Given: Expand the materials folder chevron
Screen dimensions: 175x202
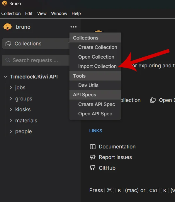Looking at the screenshot, I should (11, 121).
